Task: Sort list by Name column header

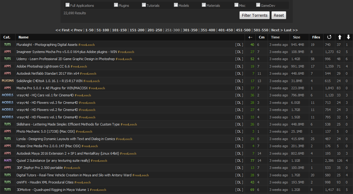Action: (x=23, y=37)
